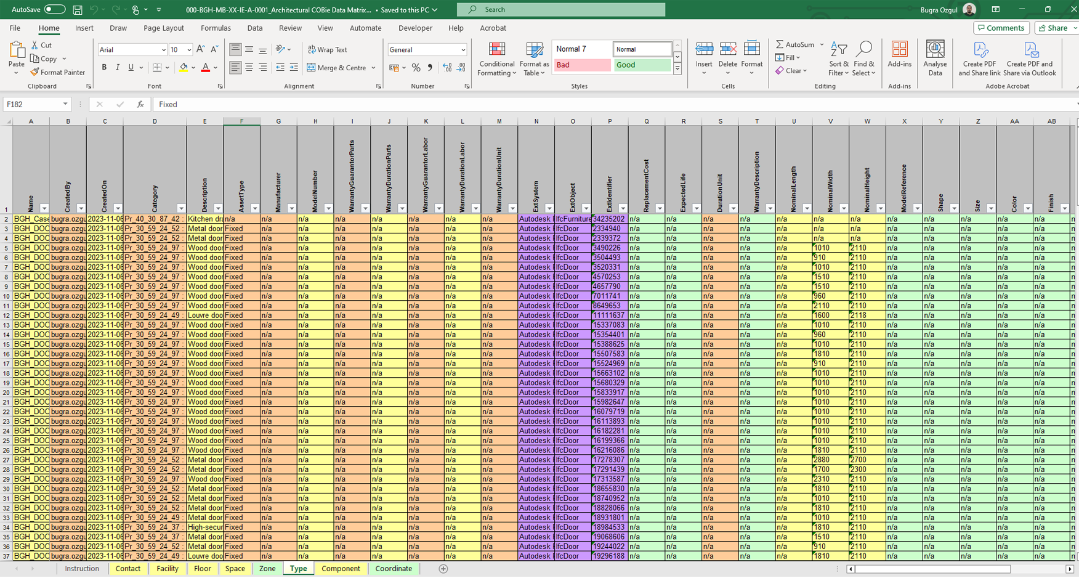Image resolution: width=1079 pixels, height=578 pixels.
Task: Toggle Wrap Text for selected cell
Action: coord(328,49)
